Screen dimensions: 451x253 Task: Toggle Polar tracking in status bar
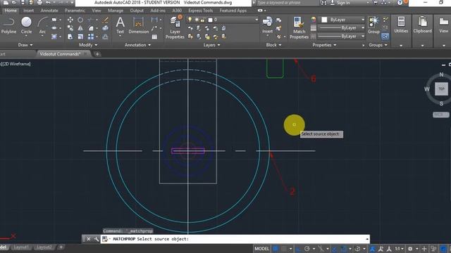click(307, 249)
